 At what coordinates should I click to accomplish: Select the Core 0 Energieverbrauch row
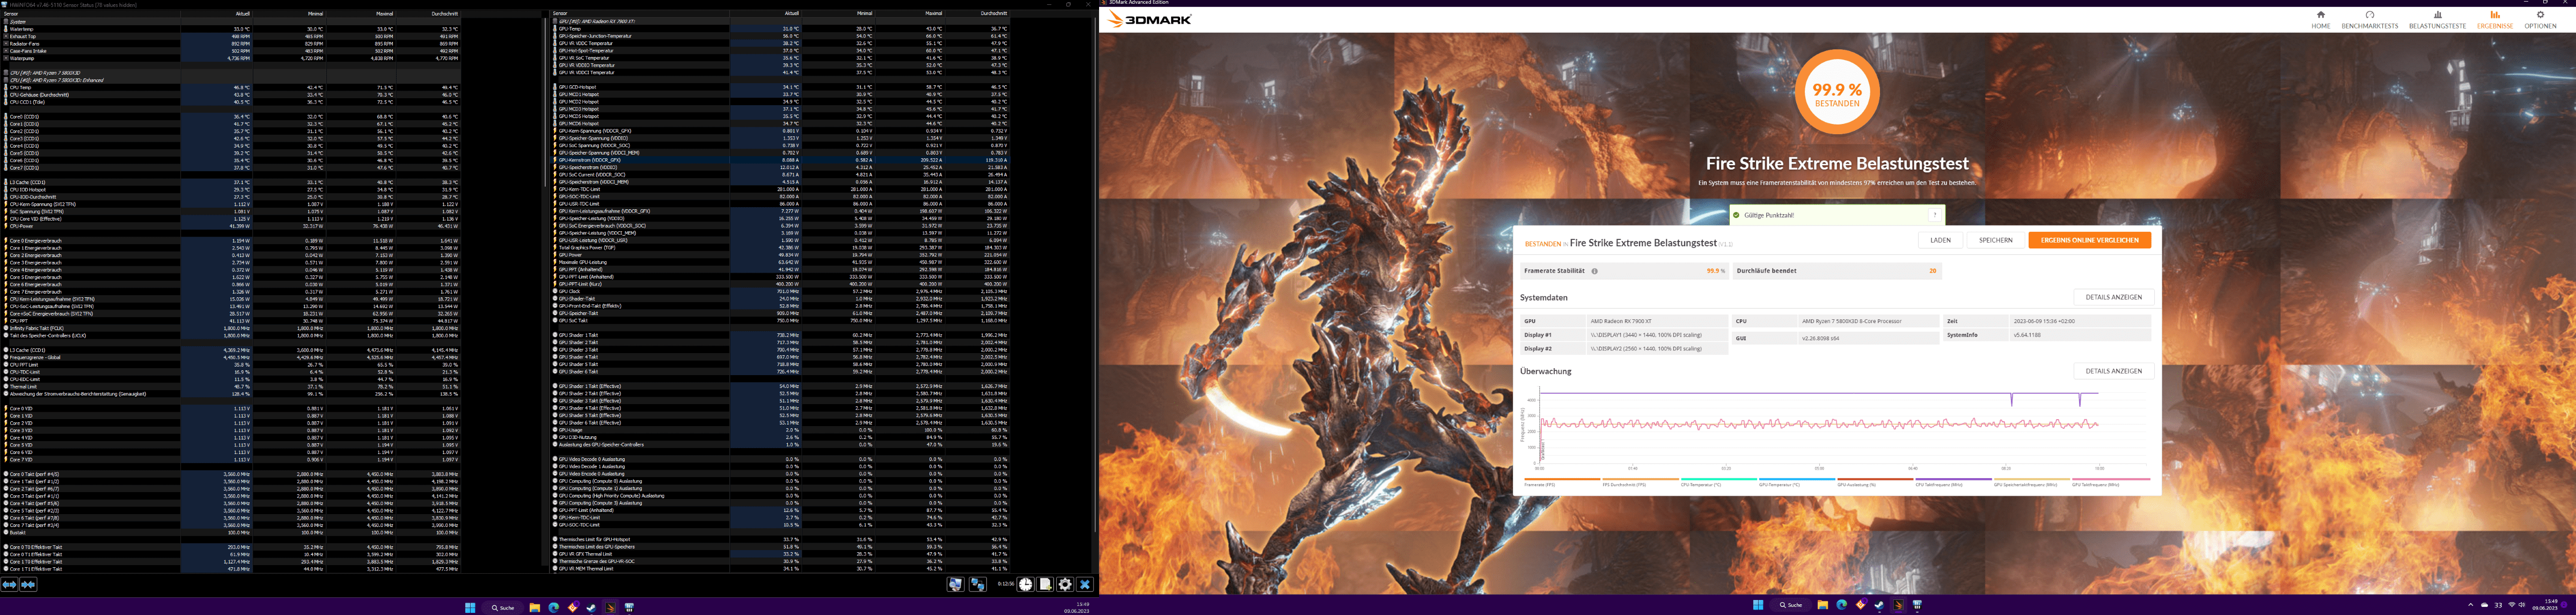tap(230, 241)
